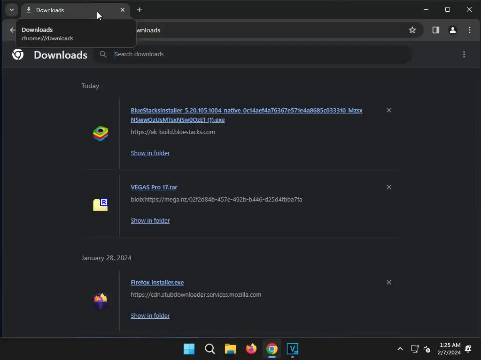Open Windows Search from the taskbar
The image size is (481, 360).
point(210,349)
